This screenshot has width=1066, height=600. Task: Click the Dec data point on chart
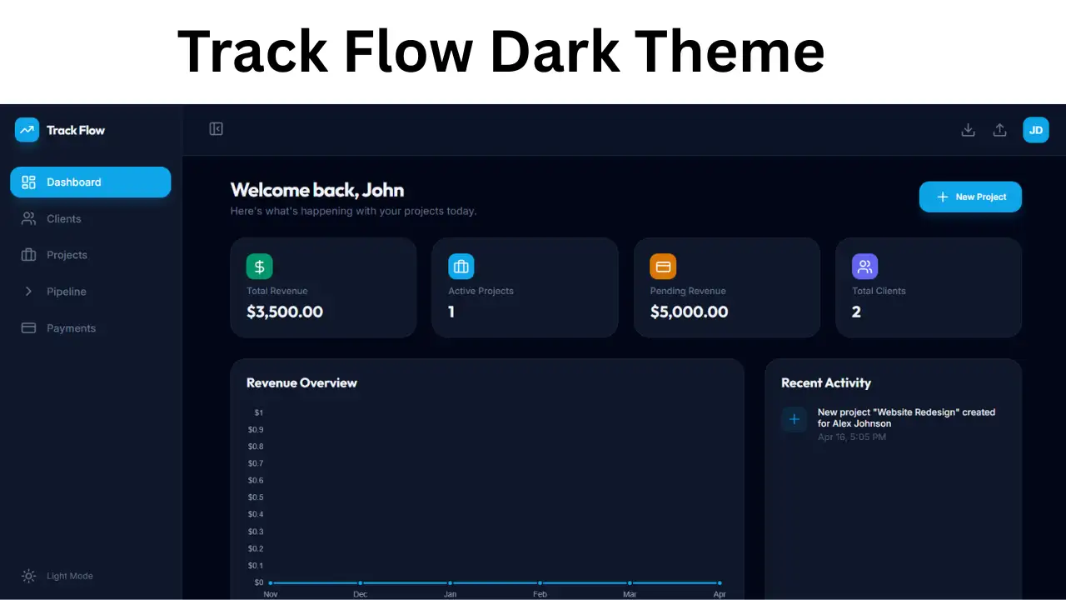tap(360, 582)
